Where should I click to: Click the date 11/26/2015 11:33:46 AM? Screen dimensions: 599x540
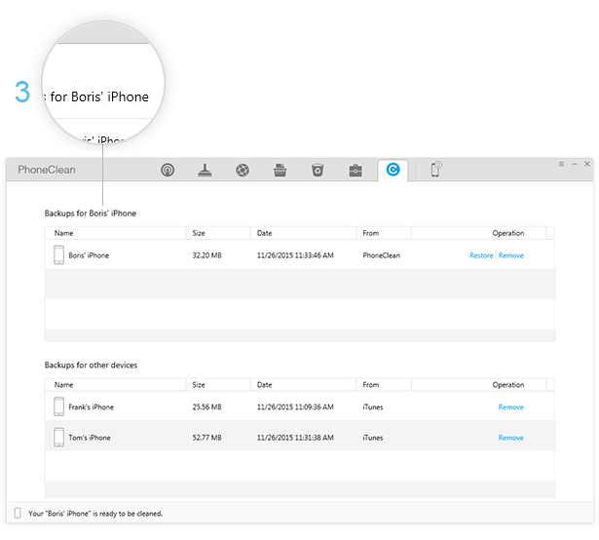coord(295,255)
